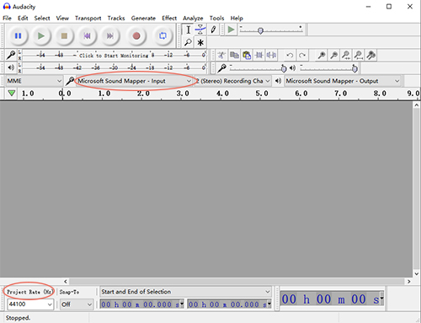421x323 pixels.
Task: Toggle the Loop playback button
Action: coord(163,36)
